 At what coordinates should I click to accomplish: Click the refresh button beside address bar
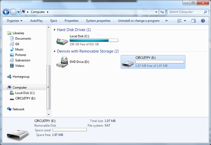(162, 12)
